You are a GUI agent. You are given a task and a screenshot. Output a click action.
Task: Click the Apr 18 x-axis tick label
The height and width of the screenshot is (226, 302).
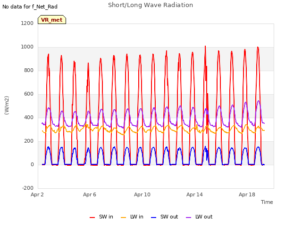click(247, 194)
